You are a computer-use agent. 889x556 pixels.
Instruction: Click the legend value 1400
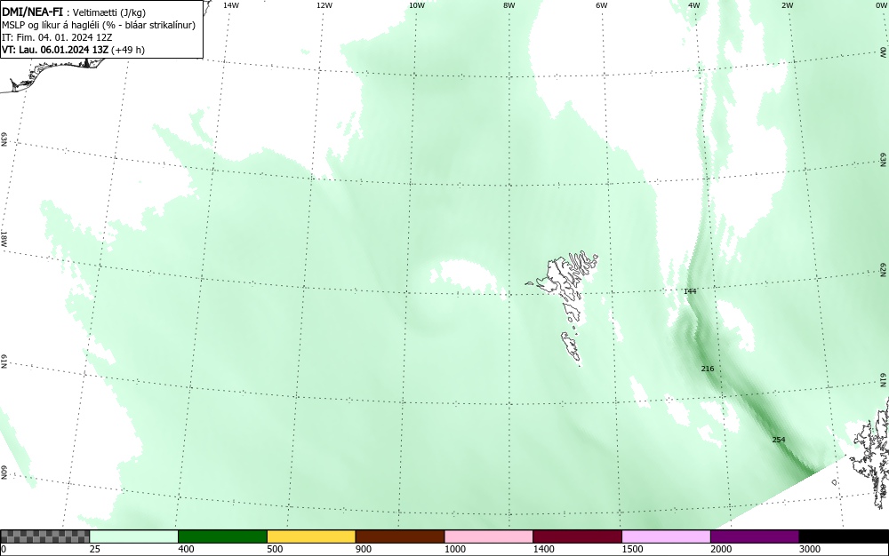pos(543,549)
